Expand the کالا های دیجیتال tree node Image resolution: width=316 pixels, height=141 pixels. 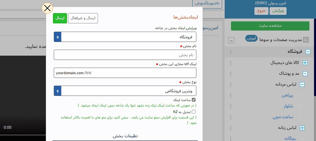coord(305,63)
